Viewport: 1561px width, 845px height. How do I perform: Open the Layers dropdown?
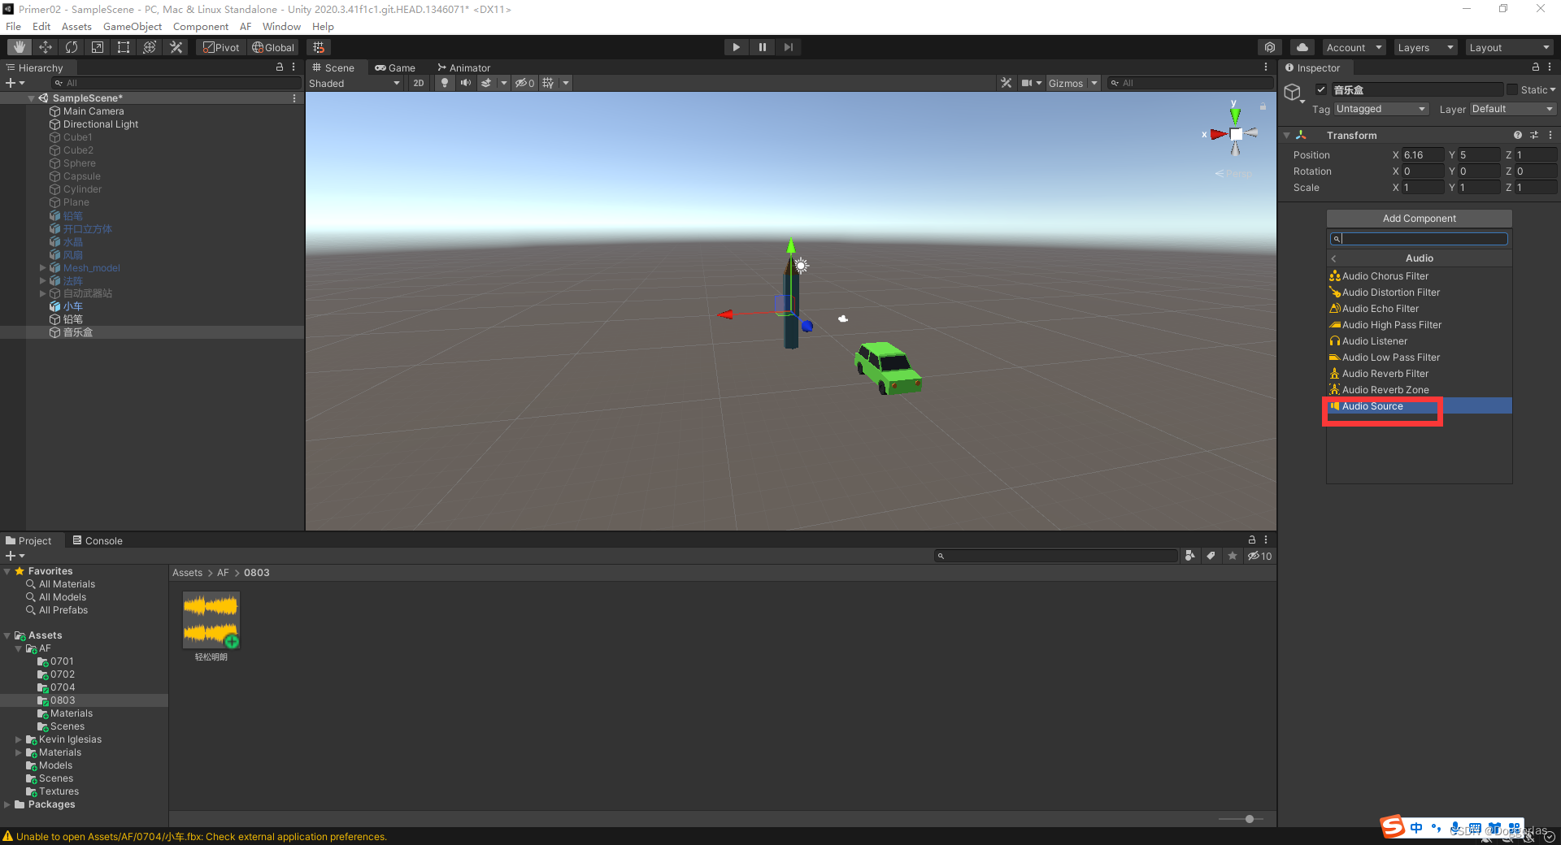point(1425,47)
